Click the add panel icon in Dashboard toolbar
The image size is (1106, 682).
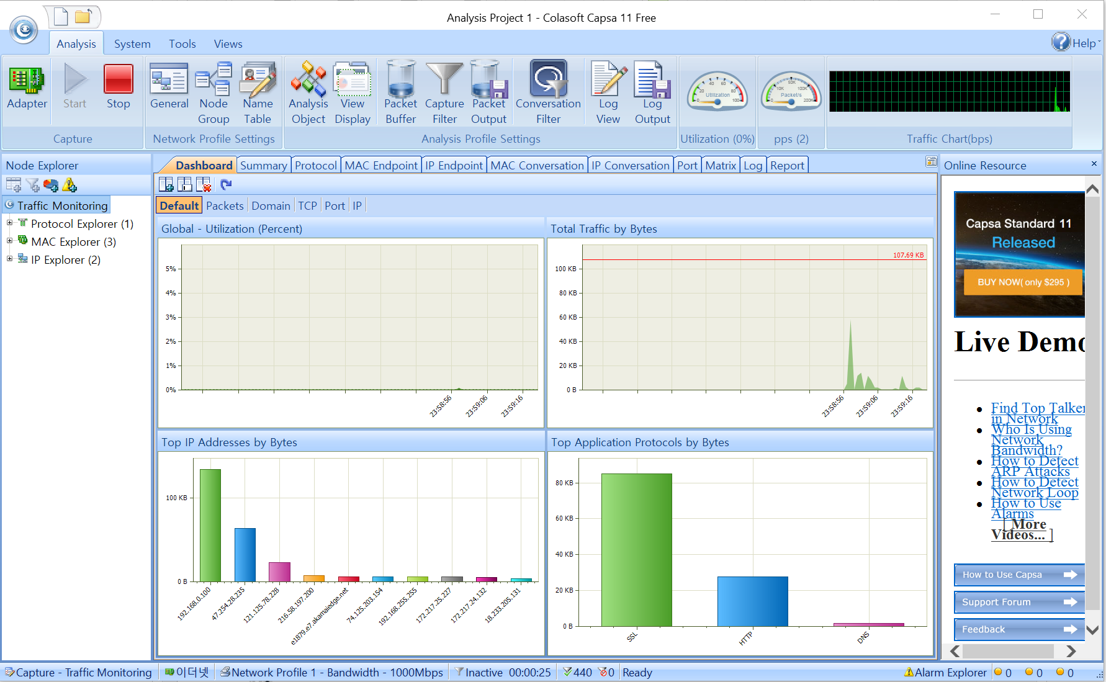click(x=166, y=184)
